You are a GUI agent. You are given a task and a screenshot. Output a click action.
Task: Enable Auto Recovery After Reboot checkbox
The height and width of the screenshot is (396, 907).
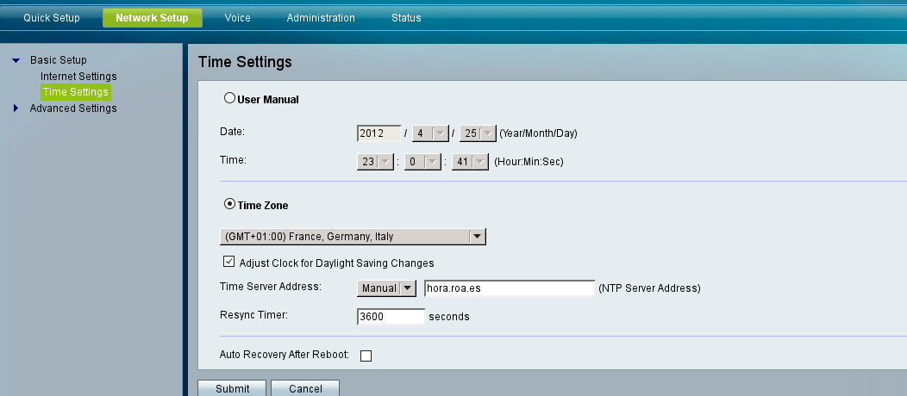[366, 356]
